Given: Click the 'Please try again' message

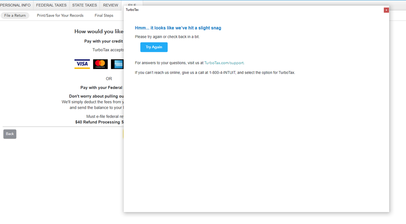Looking at the screenshot, I should click(167, 37).
